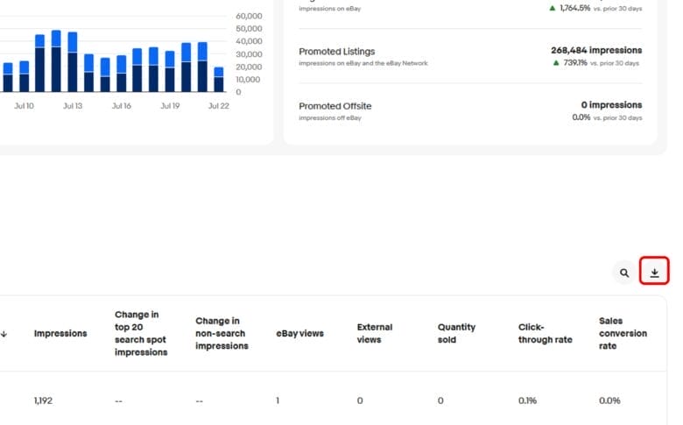Sort by Sales conversion rate column
This screenshot has height=425, width=683.
coord(623,334)
